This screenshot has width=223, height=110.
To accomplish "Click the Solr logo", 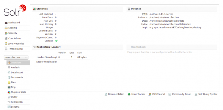I will click(x=15, y=10).
